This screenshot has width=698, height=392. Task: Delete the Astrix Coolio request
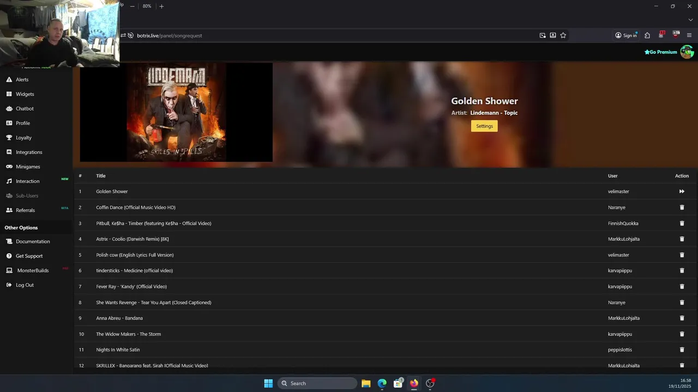[x=682, y=239]
